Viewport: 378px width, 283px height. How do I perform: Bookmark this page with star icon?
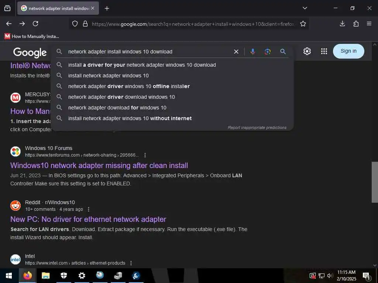tap(303, 24)
